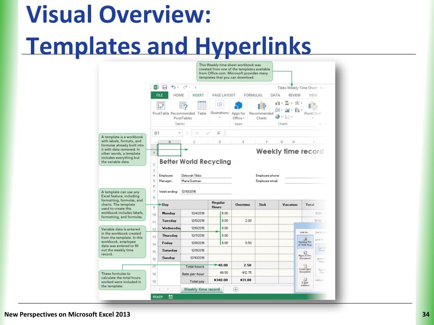
Task: Click the employee name Deborah Tibbs
Action: pos(191,176)
